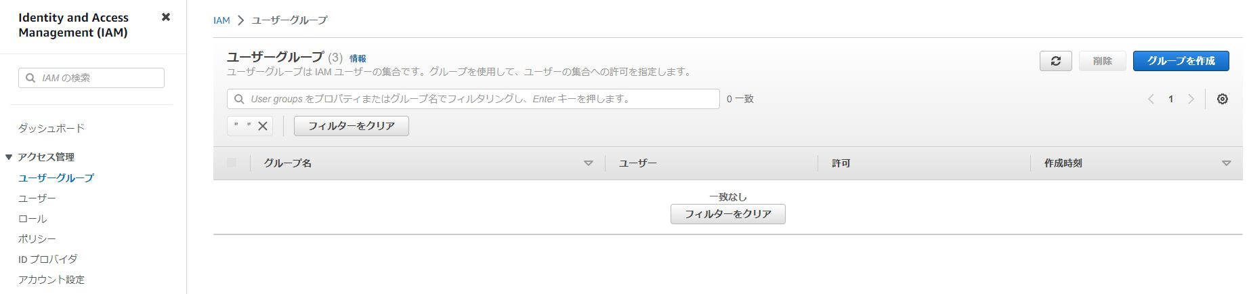This screenshot has width=1251, height=294.
Task: Open ユーザー in the sidebar
Action: (x=37, y=198)
